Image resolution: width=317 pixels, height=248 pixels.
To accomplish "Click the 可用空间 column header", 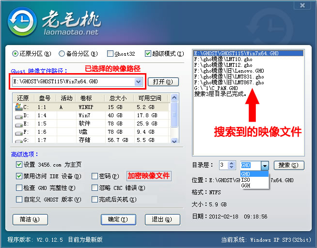I will [151, 98].
